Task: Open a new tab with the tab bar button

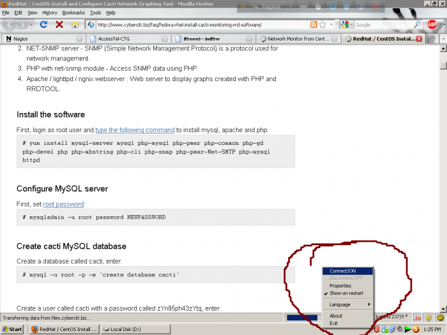Action: 432,39
